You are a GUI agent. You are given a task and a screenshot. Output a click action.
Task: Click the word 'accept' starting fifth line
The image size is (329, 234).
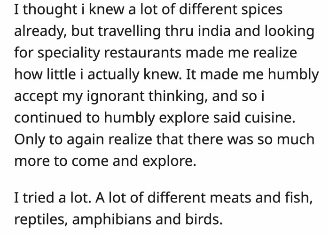click(36, 96)
